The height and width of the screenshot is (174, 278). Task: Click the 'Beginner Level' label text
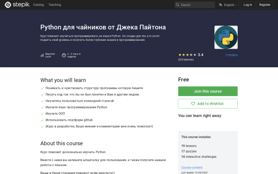tap(50, 55)
